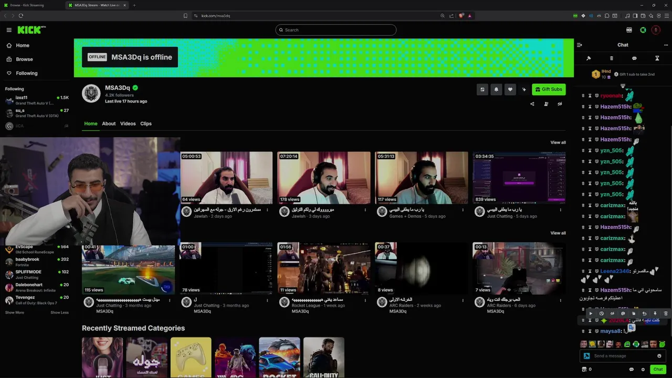The image size is (672, 378).
Task: Bookmark page icon in address bar
Action: (x=185, y=16)
